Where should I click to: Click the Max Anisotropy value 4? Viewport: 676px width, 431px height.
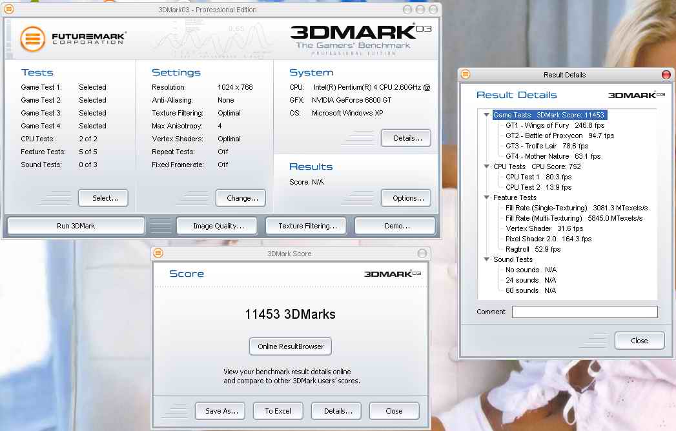click(220, 126)
